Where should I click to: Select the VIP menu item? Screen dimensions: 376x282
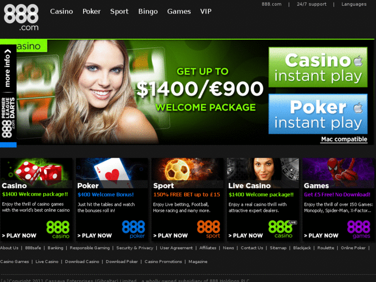(206, 11)
